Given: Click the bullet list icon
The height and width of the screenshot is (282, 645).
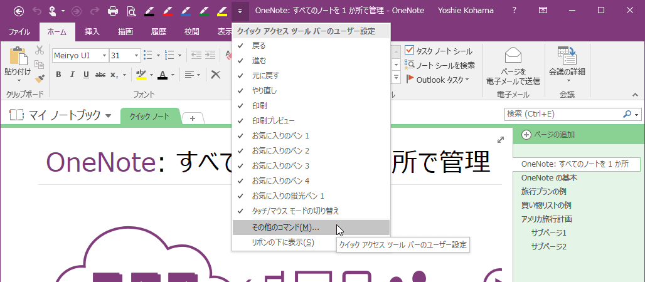Looking at the screenshot, I should click(x=148, y=55).
